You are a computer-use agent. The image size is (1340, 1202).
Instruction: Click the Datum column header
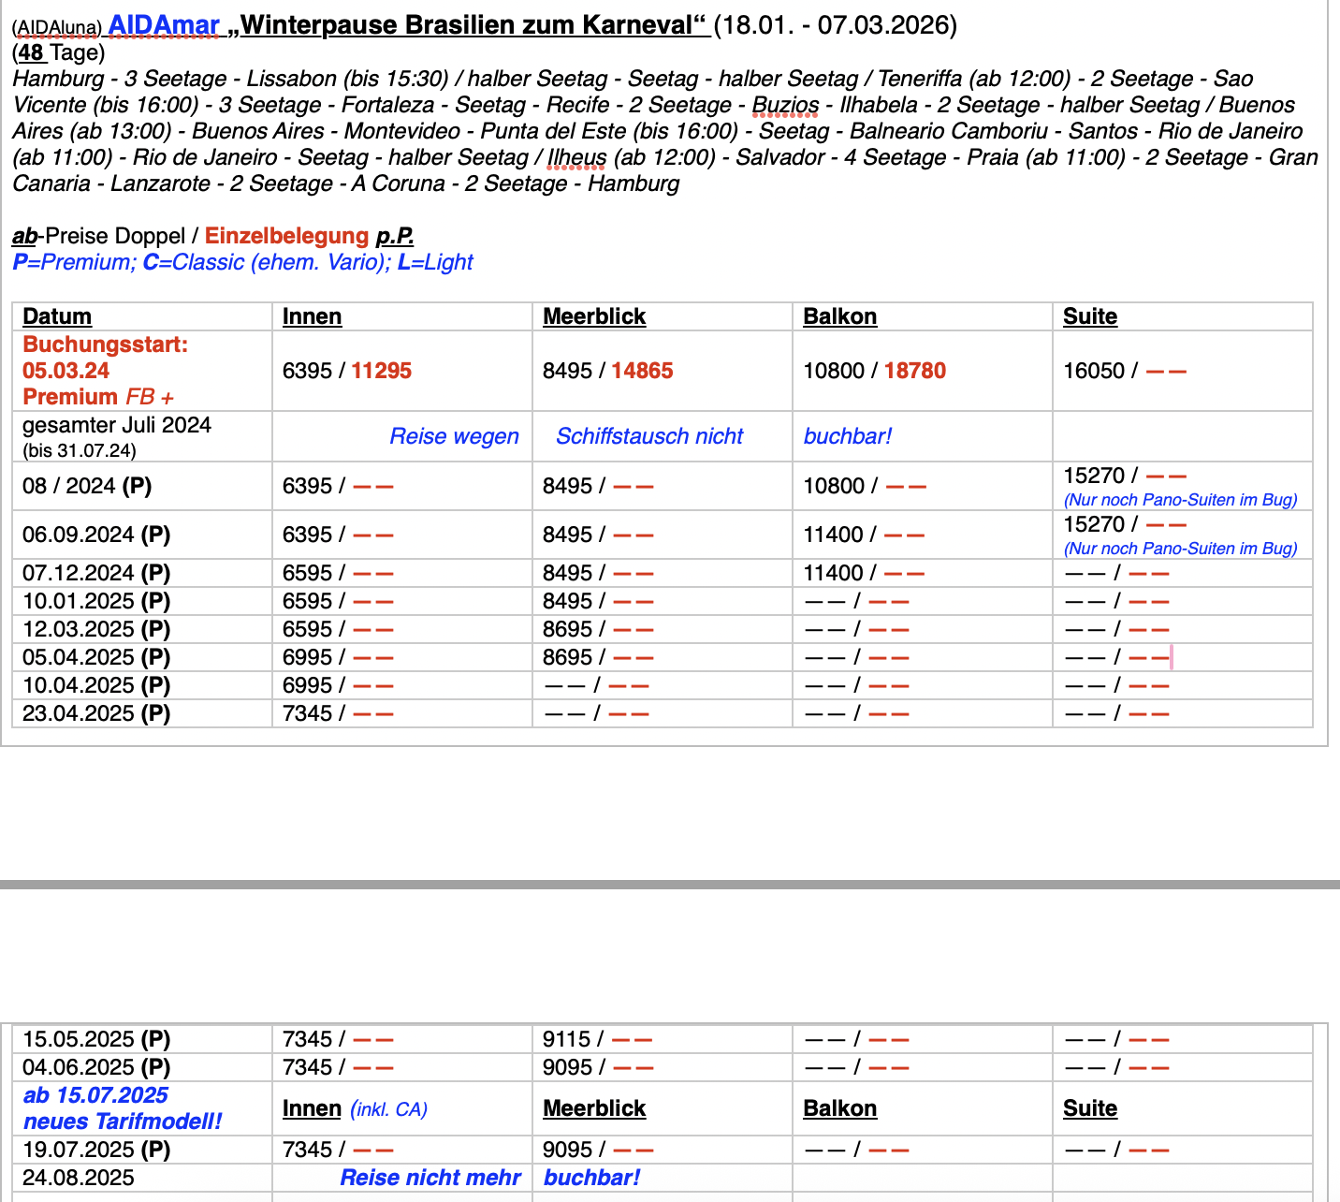tap(57, 316)
